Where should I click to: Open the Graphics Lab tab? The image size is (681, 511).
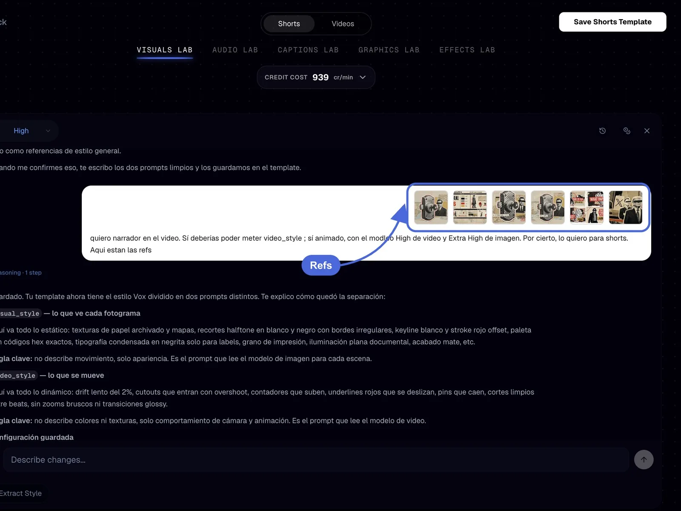pos(389,50)
